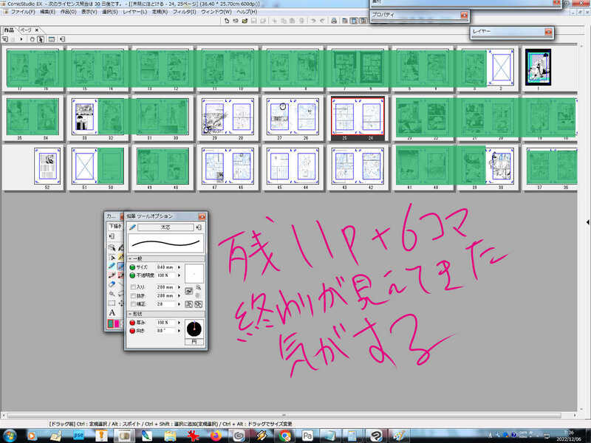Click the print icon in the toolbar
Screen dimensions: 591x443
tap(334, 21)
